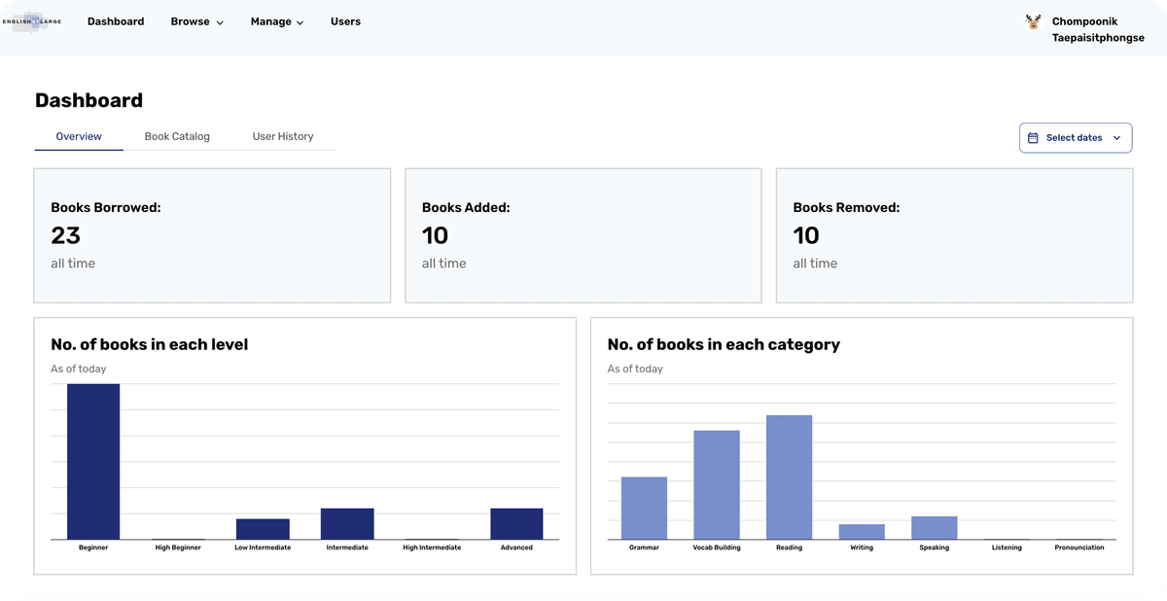Go to the Users page
The width and height of the screenshot is (1167, 601).
tap(345, 21)
